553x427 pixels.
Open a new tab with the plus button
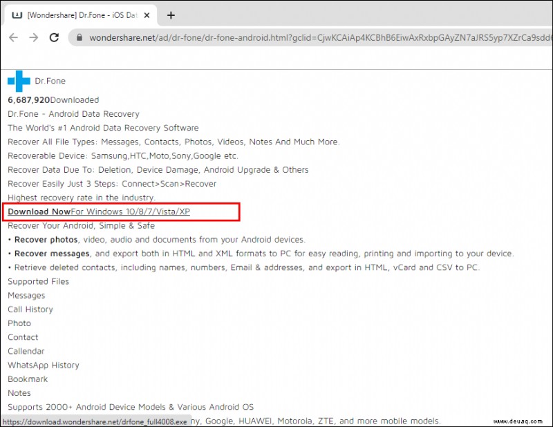coord(171,15)
